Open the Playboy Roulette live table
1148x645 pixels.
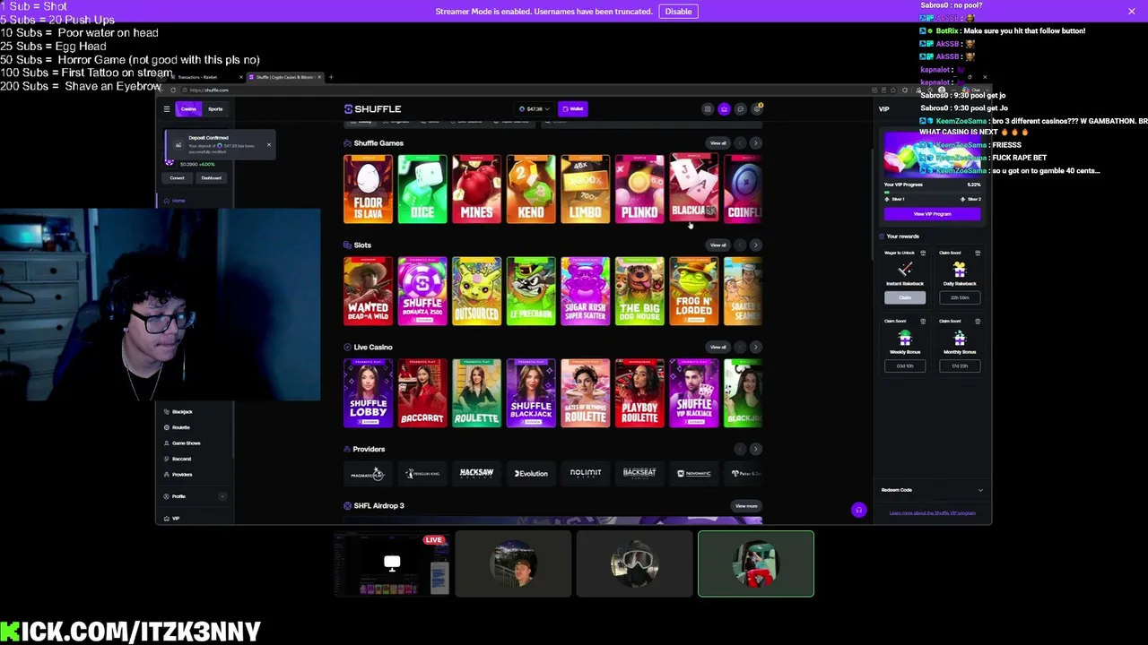(x=639, y=393)
